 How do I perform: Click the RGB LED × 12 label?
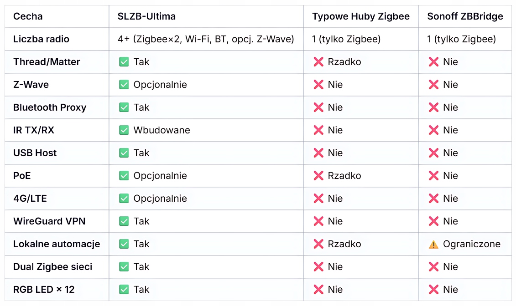coord(44,290)
